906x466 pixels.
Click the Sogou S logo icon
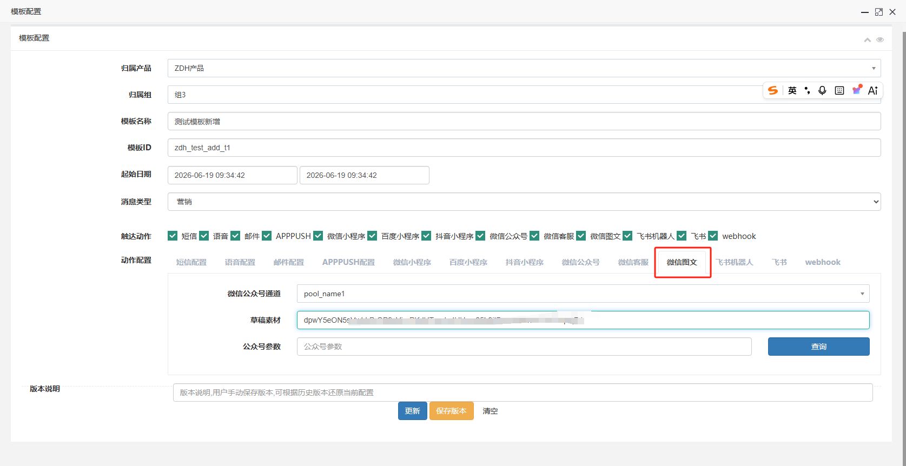773,90
